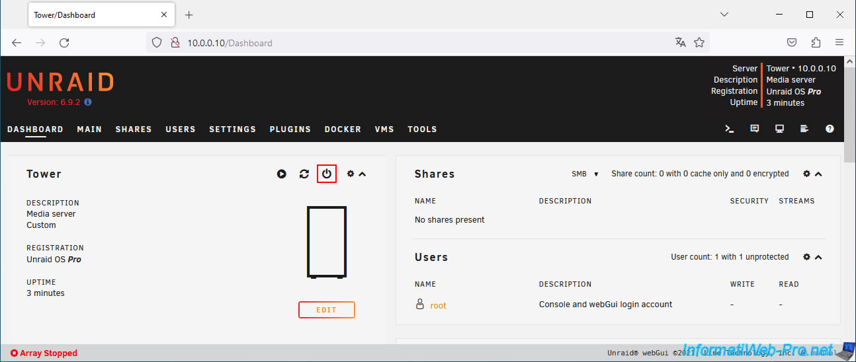Click the Start array play icon
Viewport: 856px width, 362px height.
pos(282,174)
